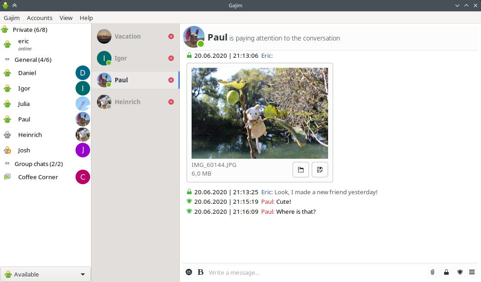
Task: Open folder for IMG_60144.JPG
Action: tap(301, 170)
